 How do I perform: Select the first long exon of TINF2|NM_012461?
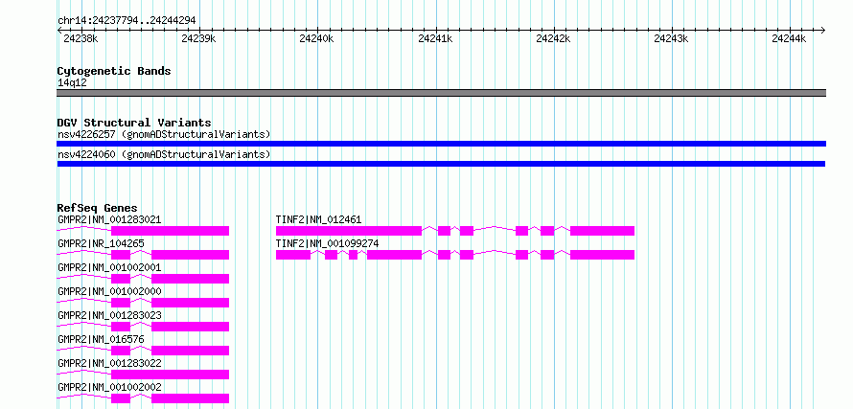(x=349, y=231)
